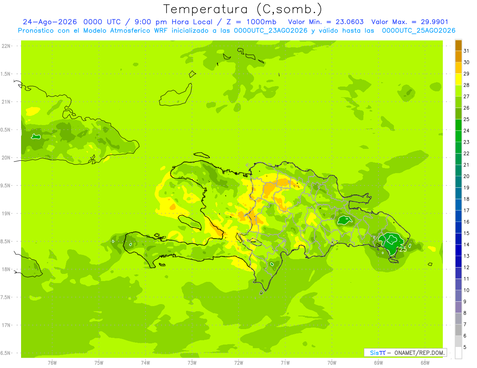477x368 pixels.
Task: Click the '70W' longitude label
Action: [x=332, y=362]
